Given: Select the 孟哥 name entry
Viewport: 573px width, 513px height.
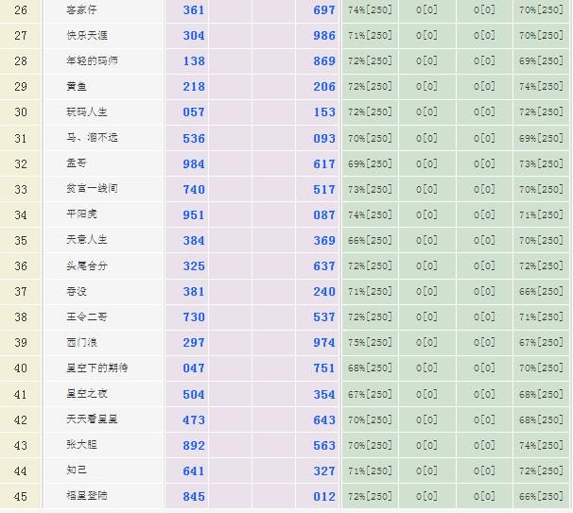Looking at the screenshot, I should click(x=78, y=163).
